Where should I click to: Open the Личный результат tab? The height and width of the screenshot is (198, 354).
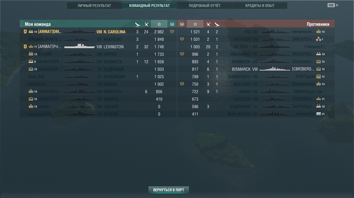point(94,6)
